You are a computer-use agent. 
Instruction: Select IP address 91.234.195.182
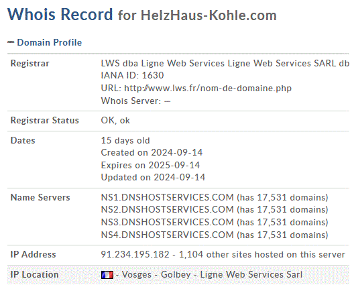pos(135,254)
